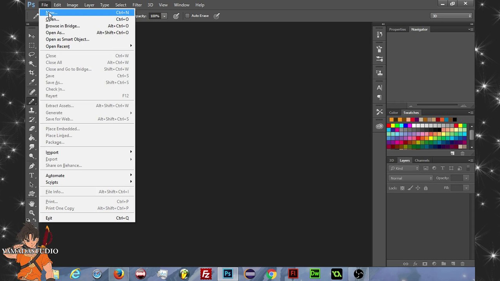Open the Kind filter dropdown
The height and width of the screenshot is (281, 500).
(x=404, y=168)
